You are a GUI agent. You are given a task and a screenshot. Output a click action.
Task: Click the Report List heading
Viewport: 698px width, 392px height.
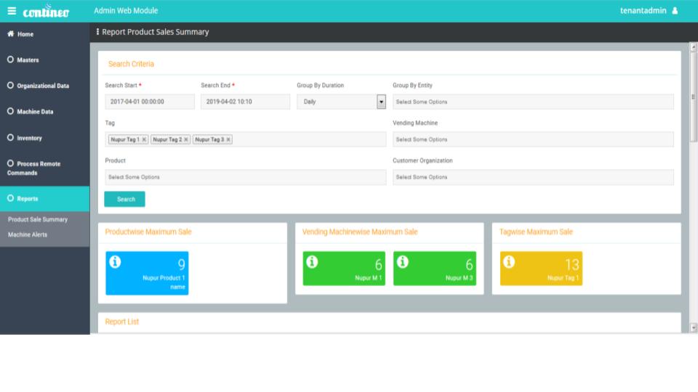pos(122,322)
